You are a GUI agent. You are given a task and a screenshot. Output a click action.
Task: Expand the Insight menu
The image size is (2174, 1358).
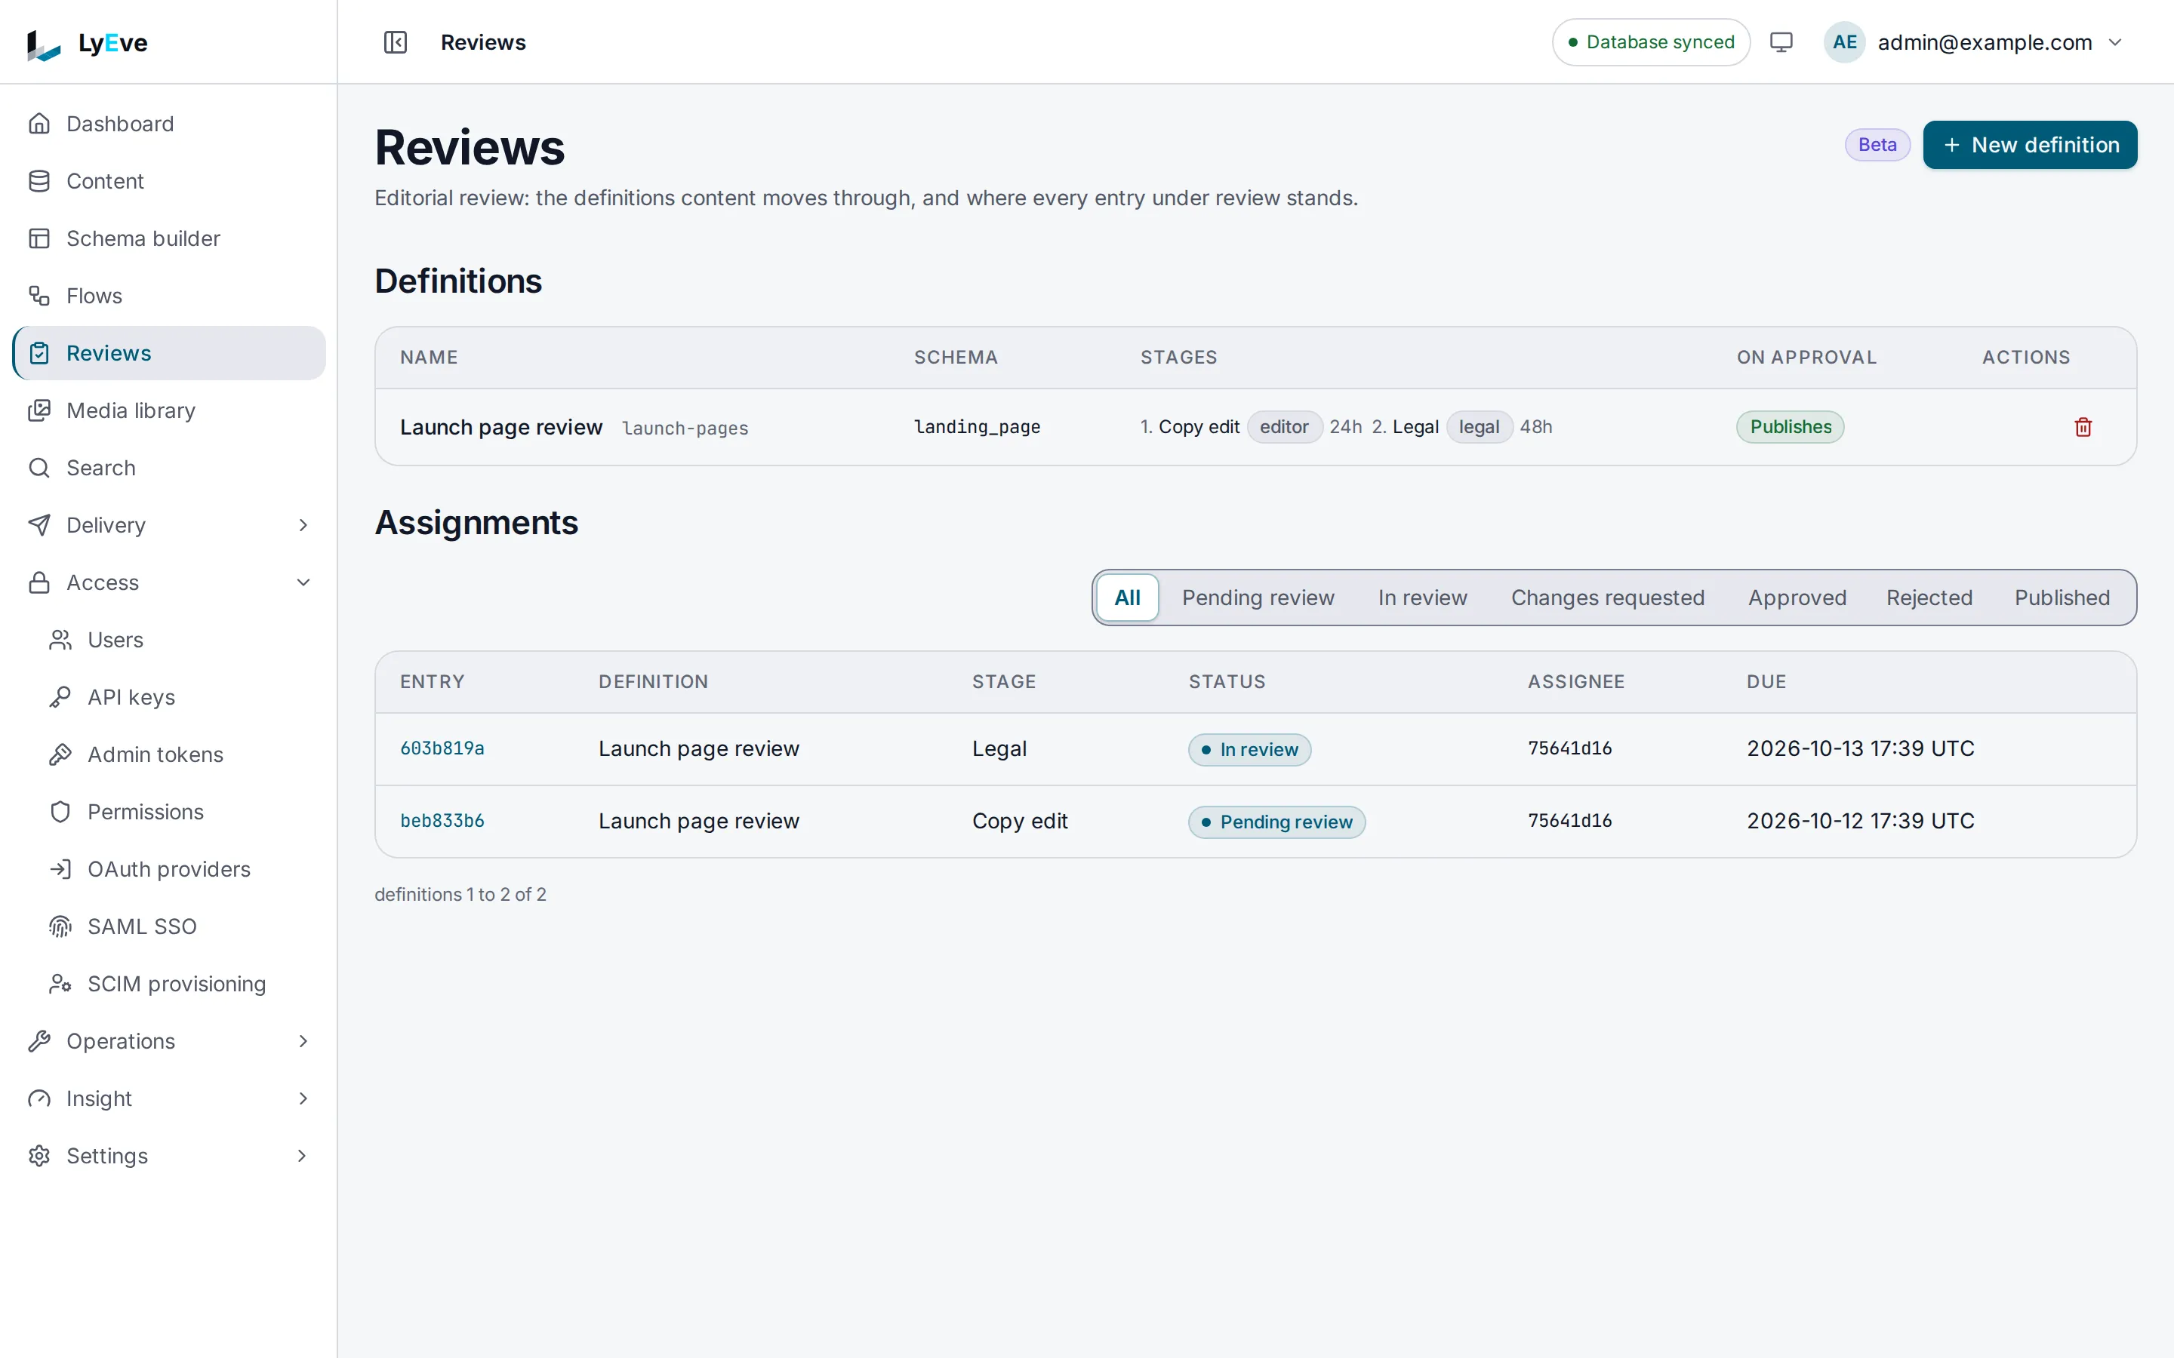[x=169, y=1098]
